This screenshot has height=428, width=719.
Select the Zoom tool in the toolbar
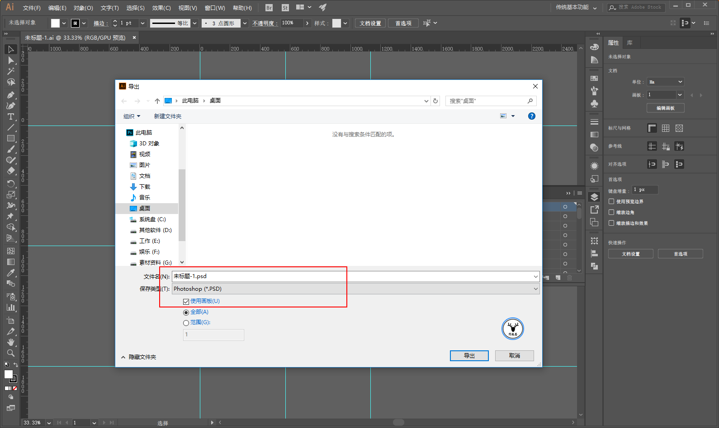point(11,353)
